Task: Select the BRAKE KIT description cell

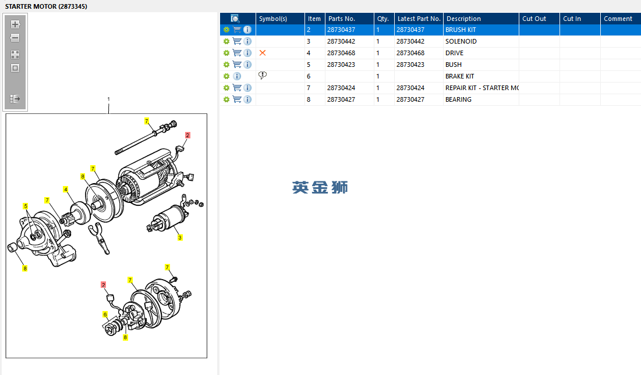Action: click(481, 76)
